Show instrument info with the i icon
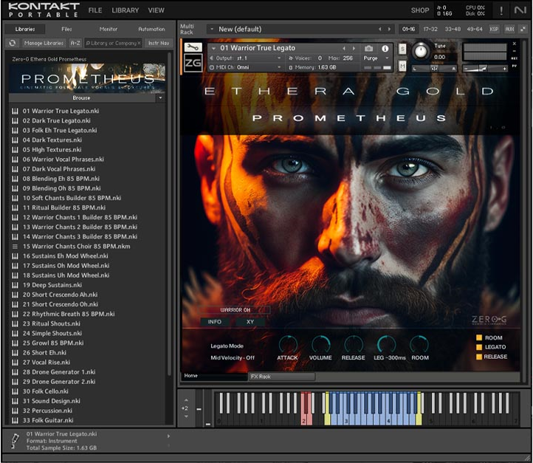The height and width of the screenshot is (463, 533). point(385,49)
